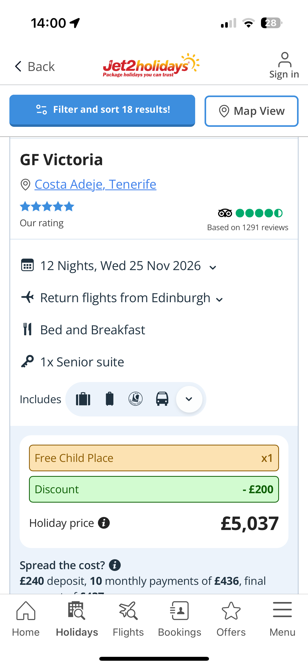The image size is (308, 667).
Task: Open the Holiday price info icon
Action: [x=104, y=523]
